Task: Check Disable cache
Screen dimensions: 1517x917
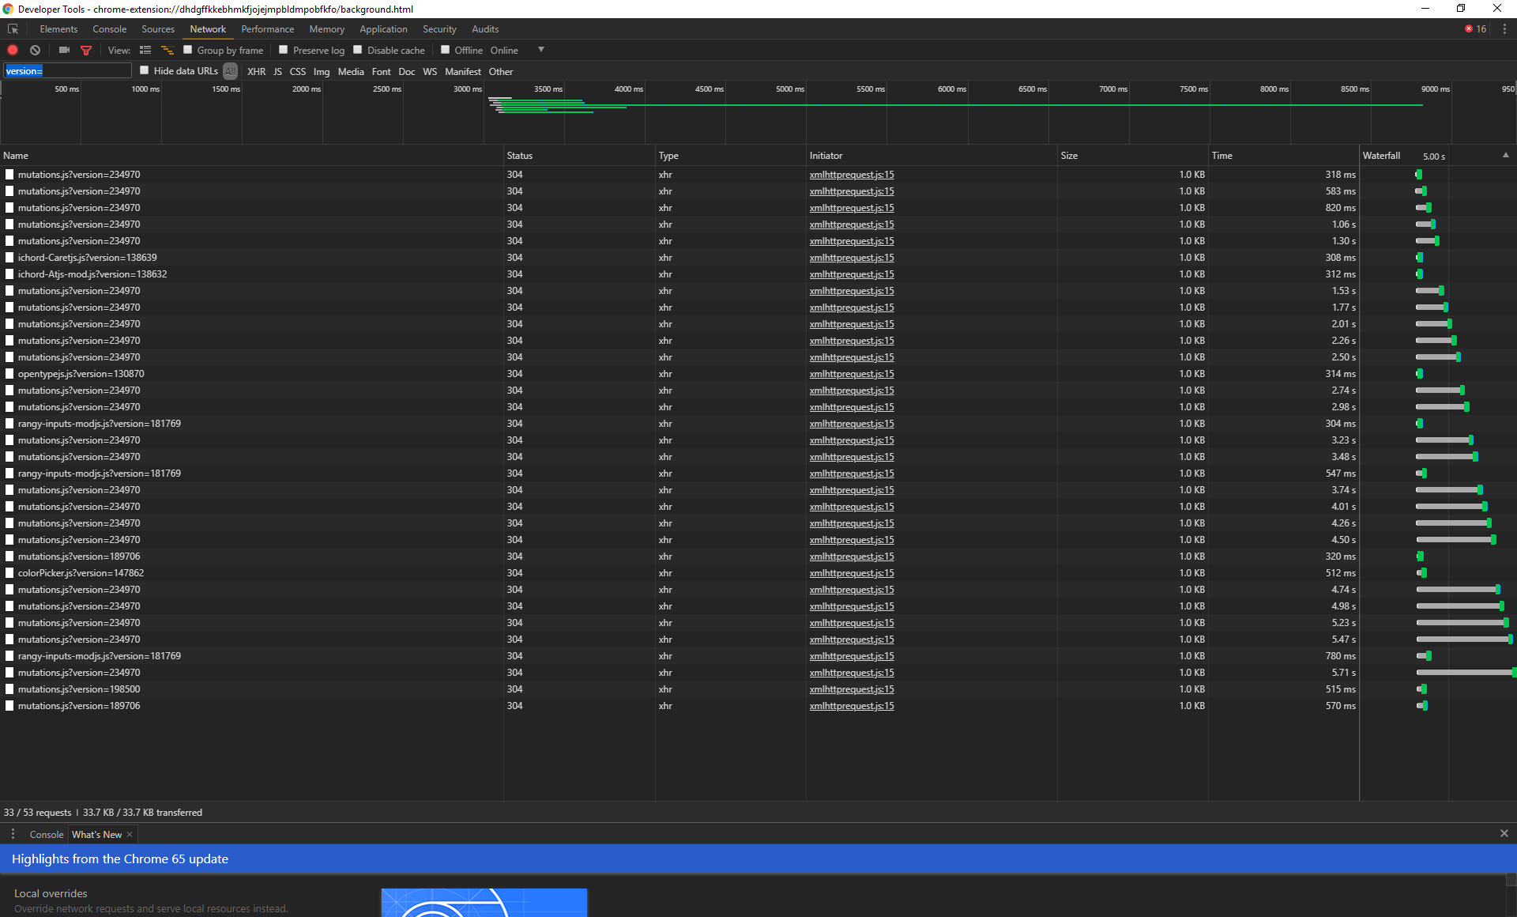Action: coord(357,50)
